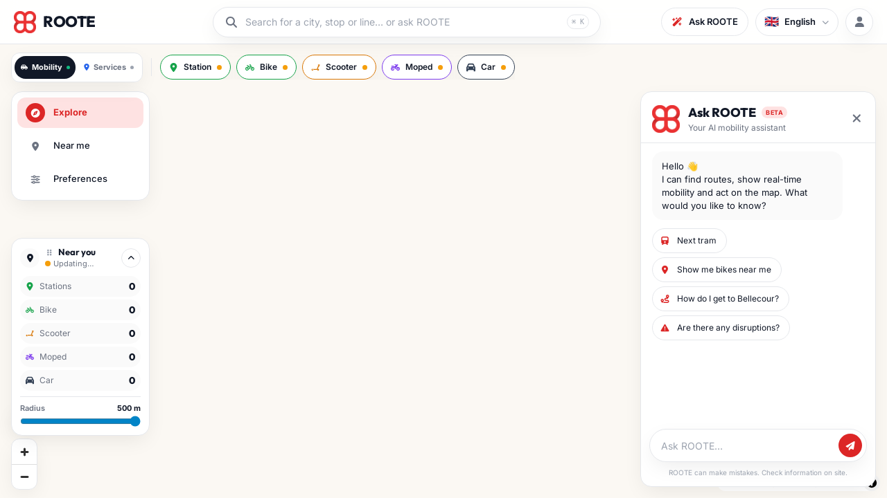Click the Radius slider handle

tap(135, 421)
